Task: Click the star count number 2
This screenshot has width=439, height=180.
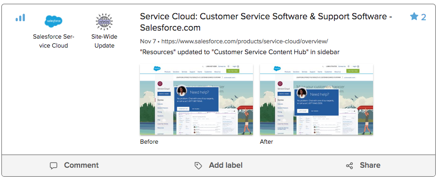Action: (423, 17)
